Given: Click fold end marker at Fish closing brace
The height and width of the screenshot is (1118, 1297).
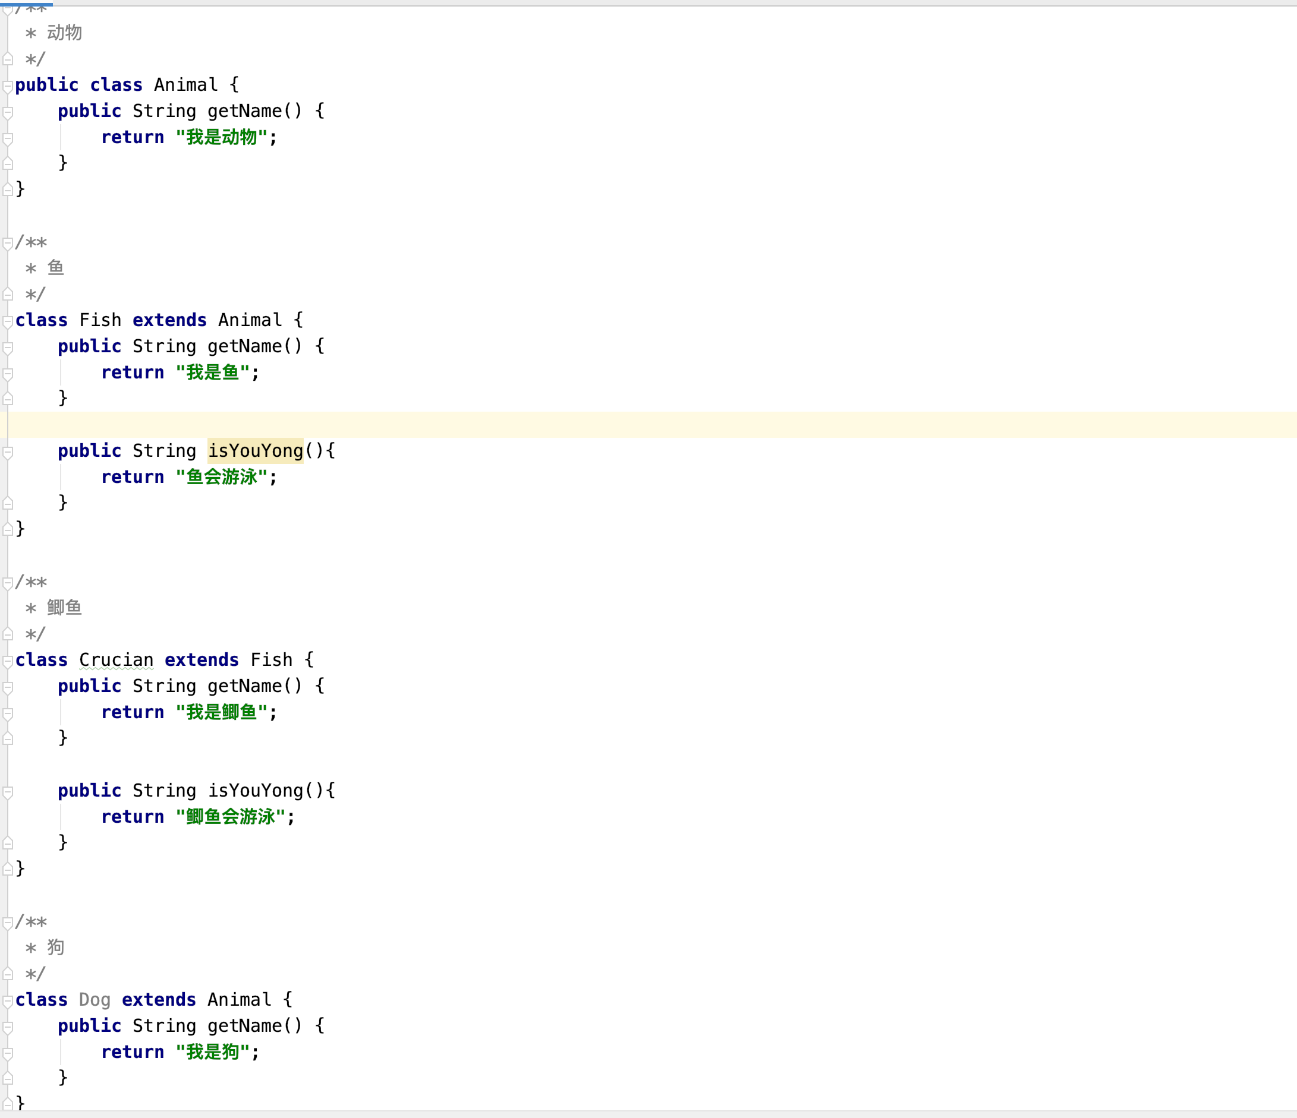Looking at the screenshot, I should 8,529.
